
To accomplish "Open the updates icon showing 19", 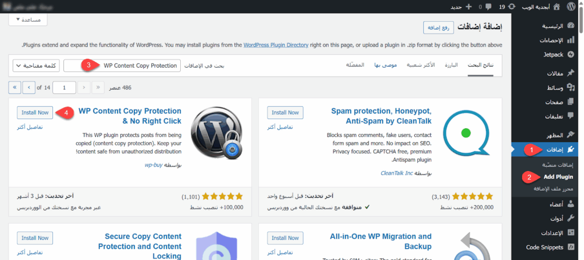I will 512,6.
